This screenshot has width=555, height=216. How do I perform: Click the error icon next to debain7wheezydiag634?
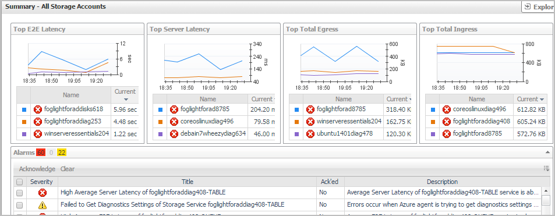(x=174, y=134)
